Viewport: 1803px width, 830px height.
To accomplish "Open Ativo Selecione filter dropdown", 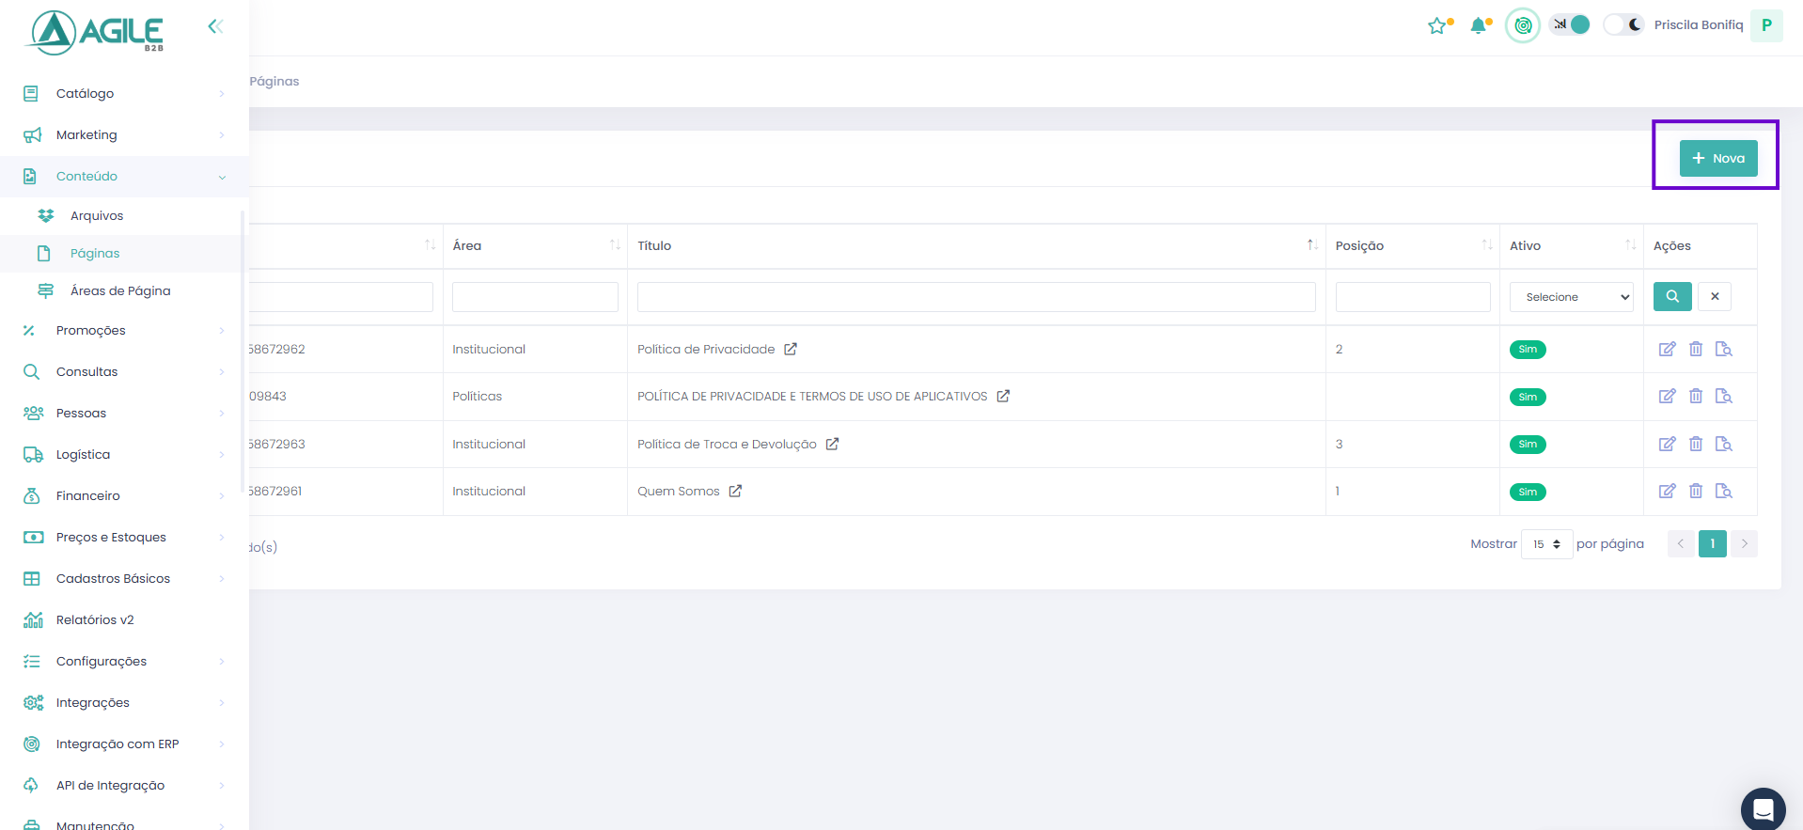I will [1572, 297].
